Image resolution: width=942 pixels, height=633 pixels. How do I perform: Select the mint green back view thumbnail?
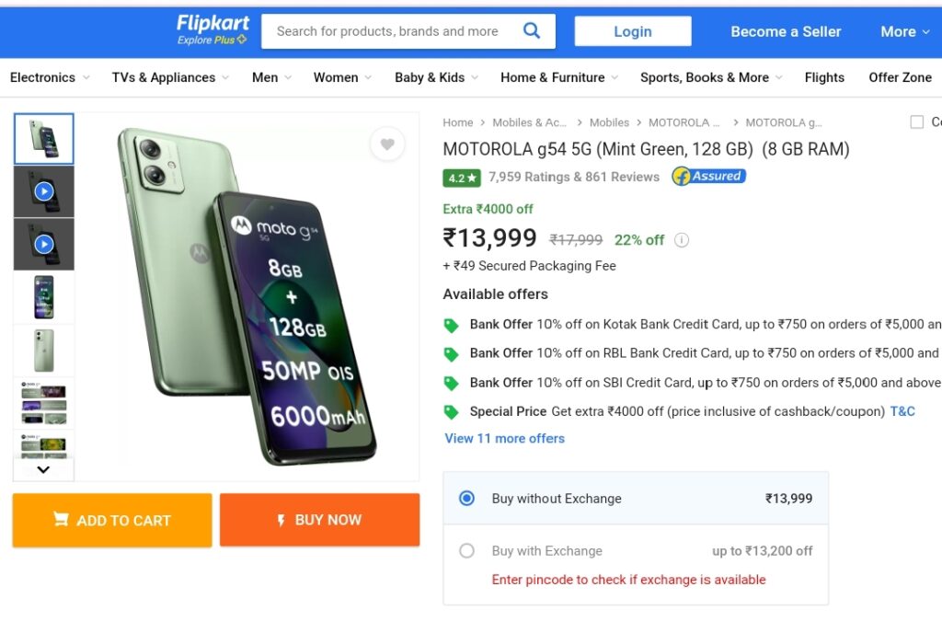pos(44,351)
